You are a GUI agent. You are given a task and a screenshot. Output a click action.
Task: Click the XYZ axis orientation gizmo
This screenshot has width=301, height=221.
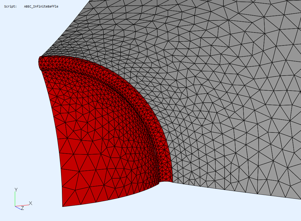(23, 199)
